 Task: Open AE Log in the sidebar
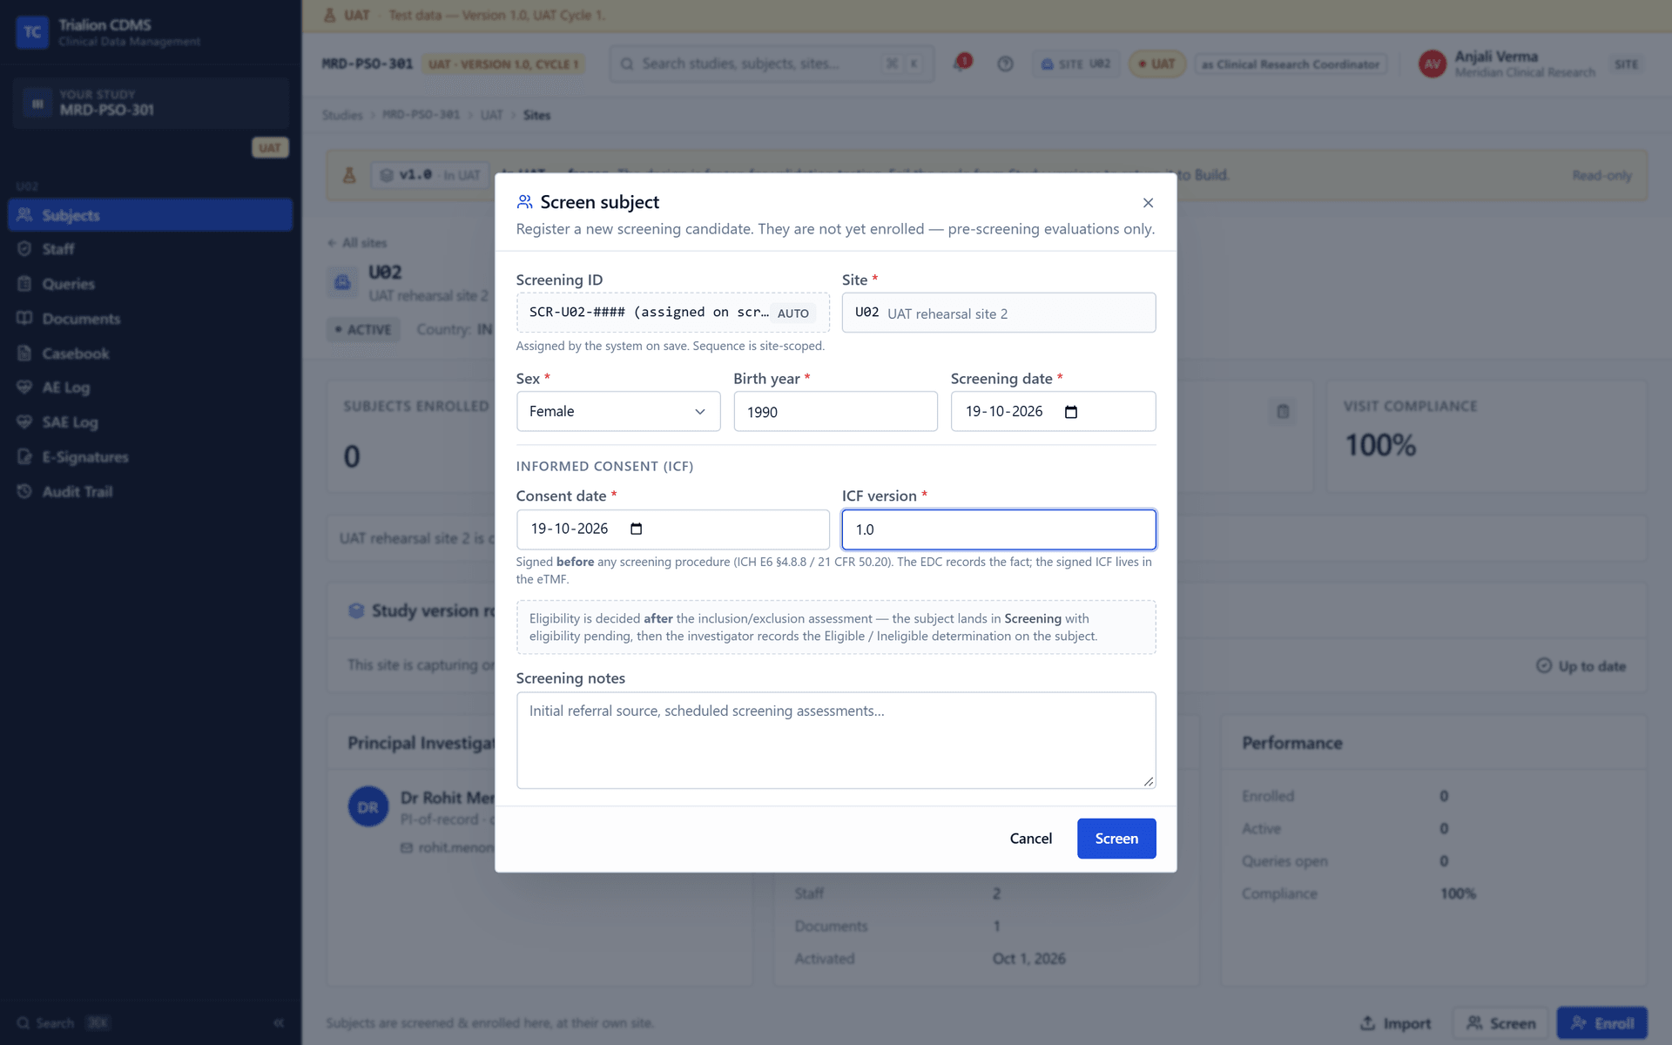coord(150,388)
